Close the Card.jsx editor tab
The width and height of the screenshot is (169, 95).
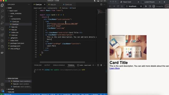45,4
